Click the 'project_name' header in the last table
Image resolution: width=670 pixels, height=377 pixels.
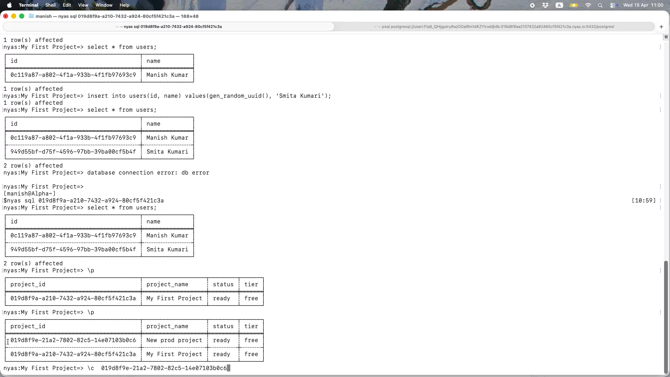pyautogui.click(x=167, y=326)
